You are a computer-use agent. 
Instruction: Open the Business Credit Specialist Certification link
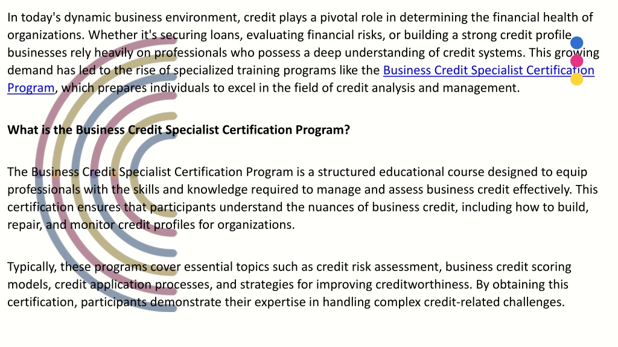pyautogui.click(x=488, y=70)
